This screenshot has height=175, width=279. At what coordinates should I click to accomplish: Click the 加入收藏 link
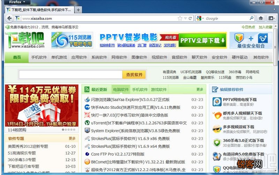pos(265,27)
